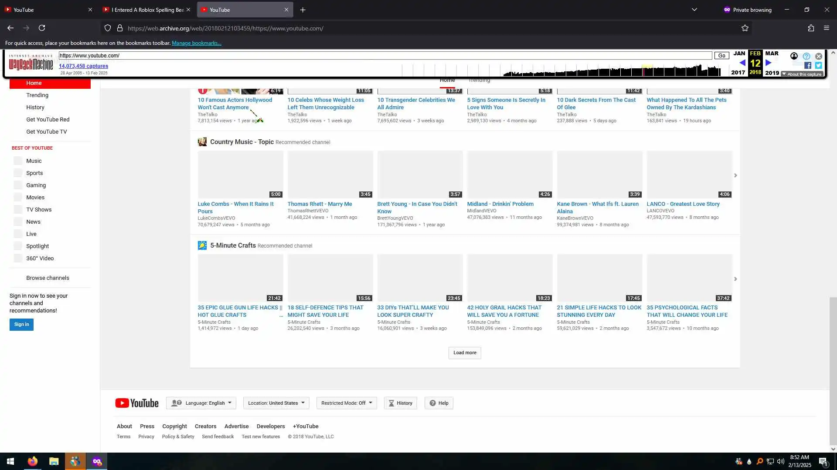
Task: Expand About this capture panel
Action: tap(802, 74)
